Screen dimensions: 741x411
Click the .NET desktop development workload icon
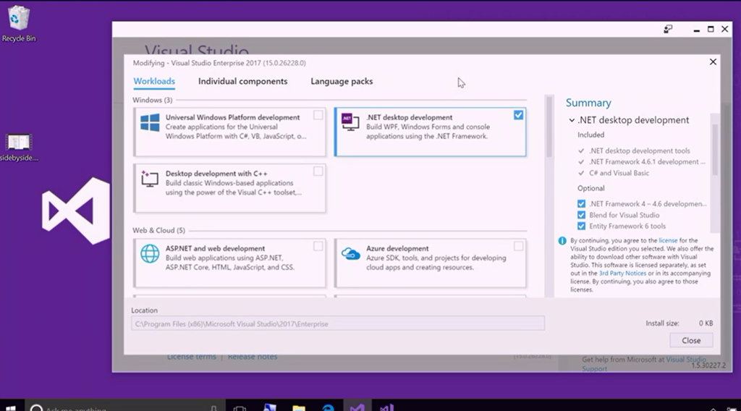(x=350, y=123)
